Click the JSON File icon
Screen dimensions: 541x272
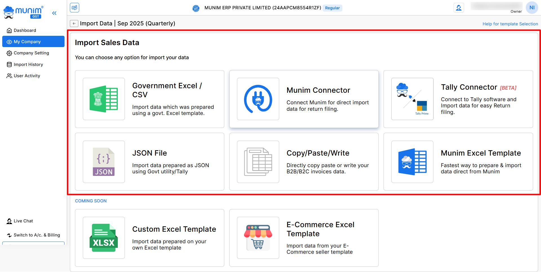coord(104,162)
